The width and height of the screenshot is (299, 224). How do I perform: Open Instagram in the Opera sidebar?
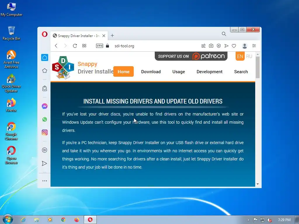(45, 132)
